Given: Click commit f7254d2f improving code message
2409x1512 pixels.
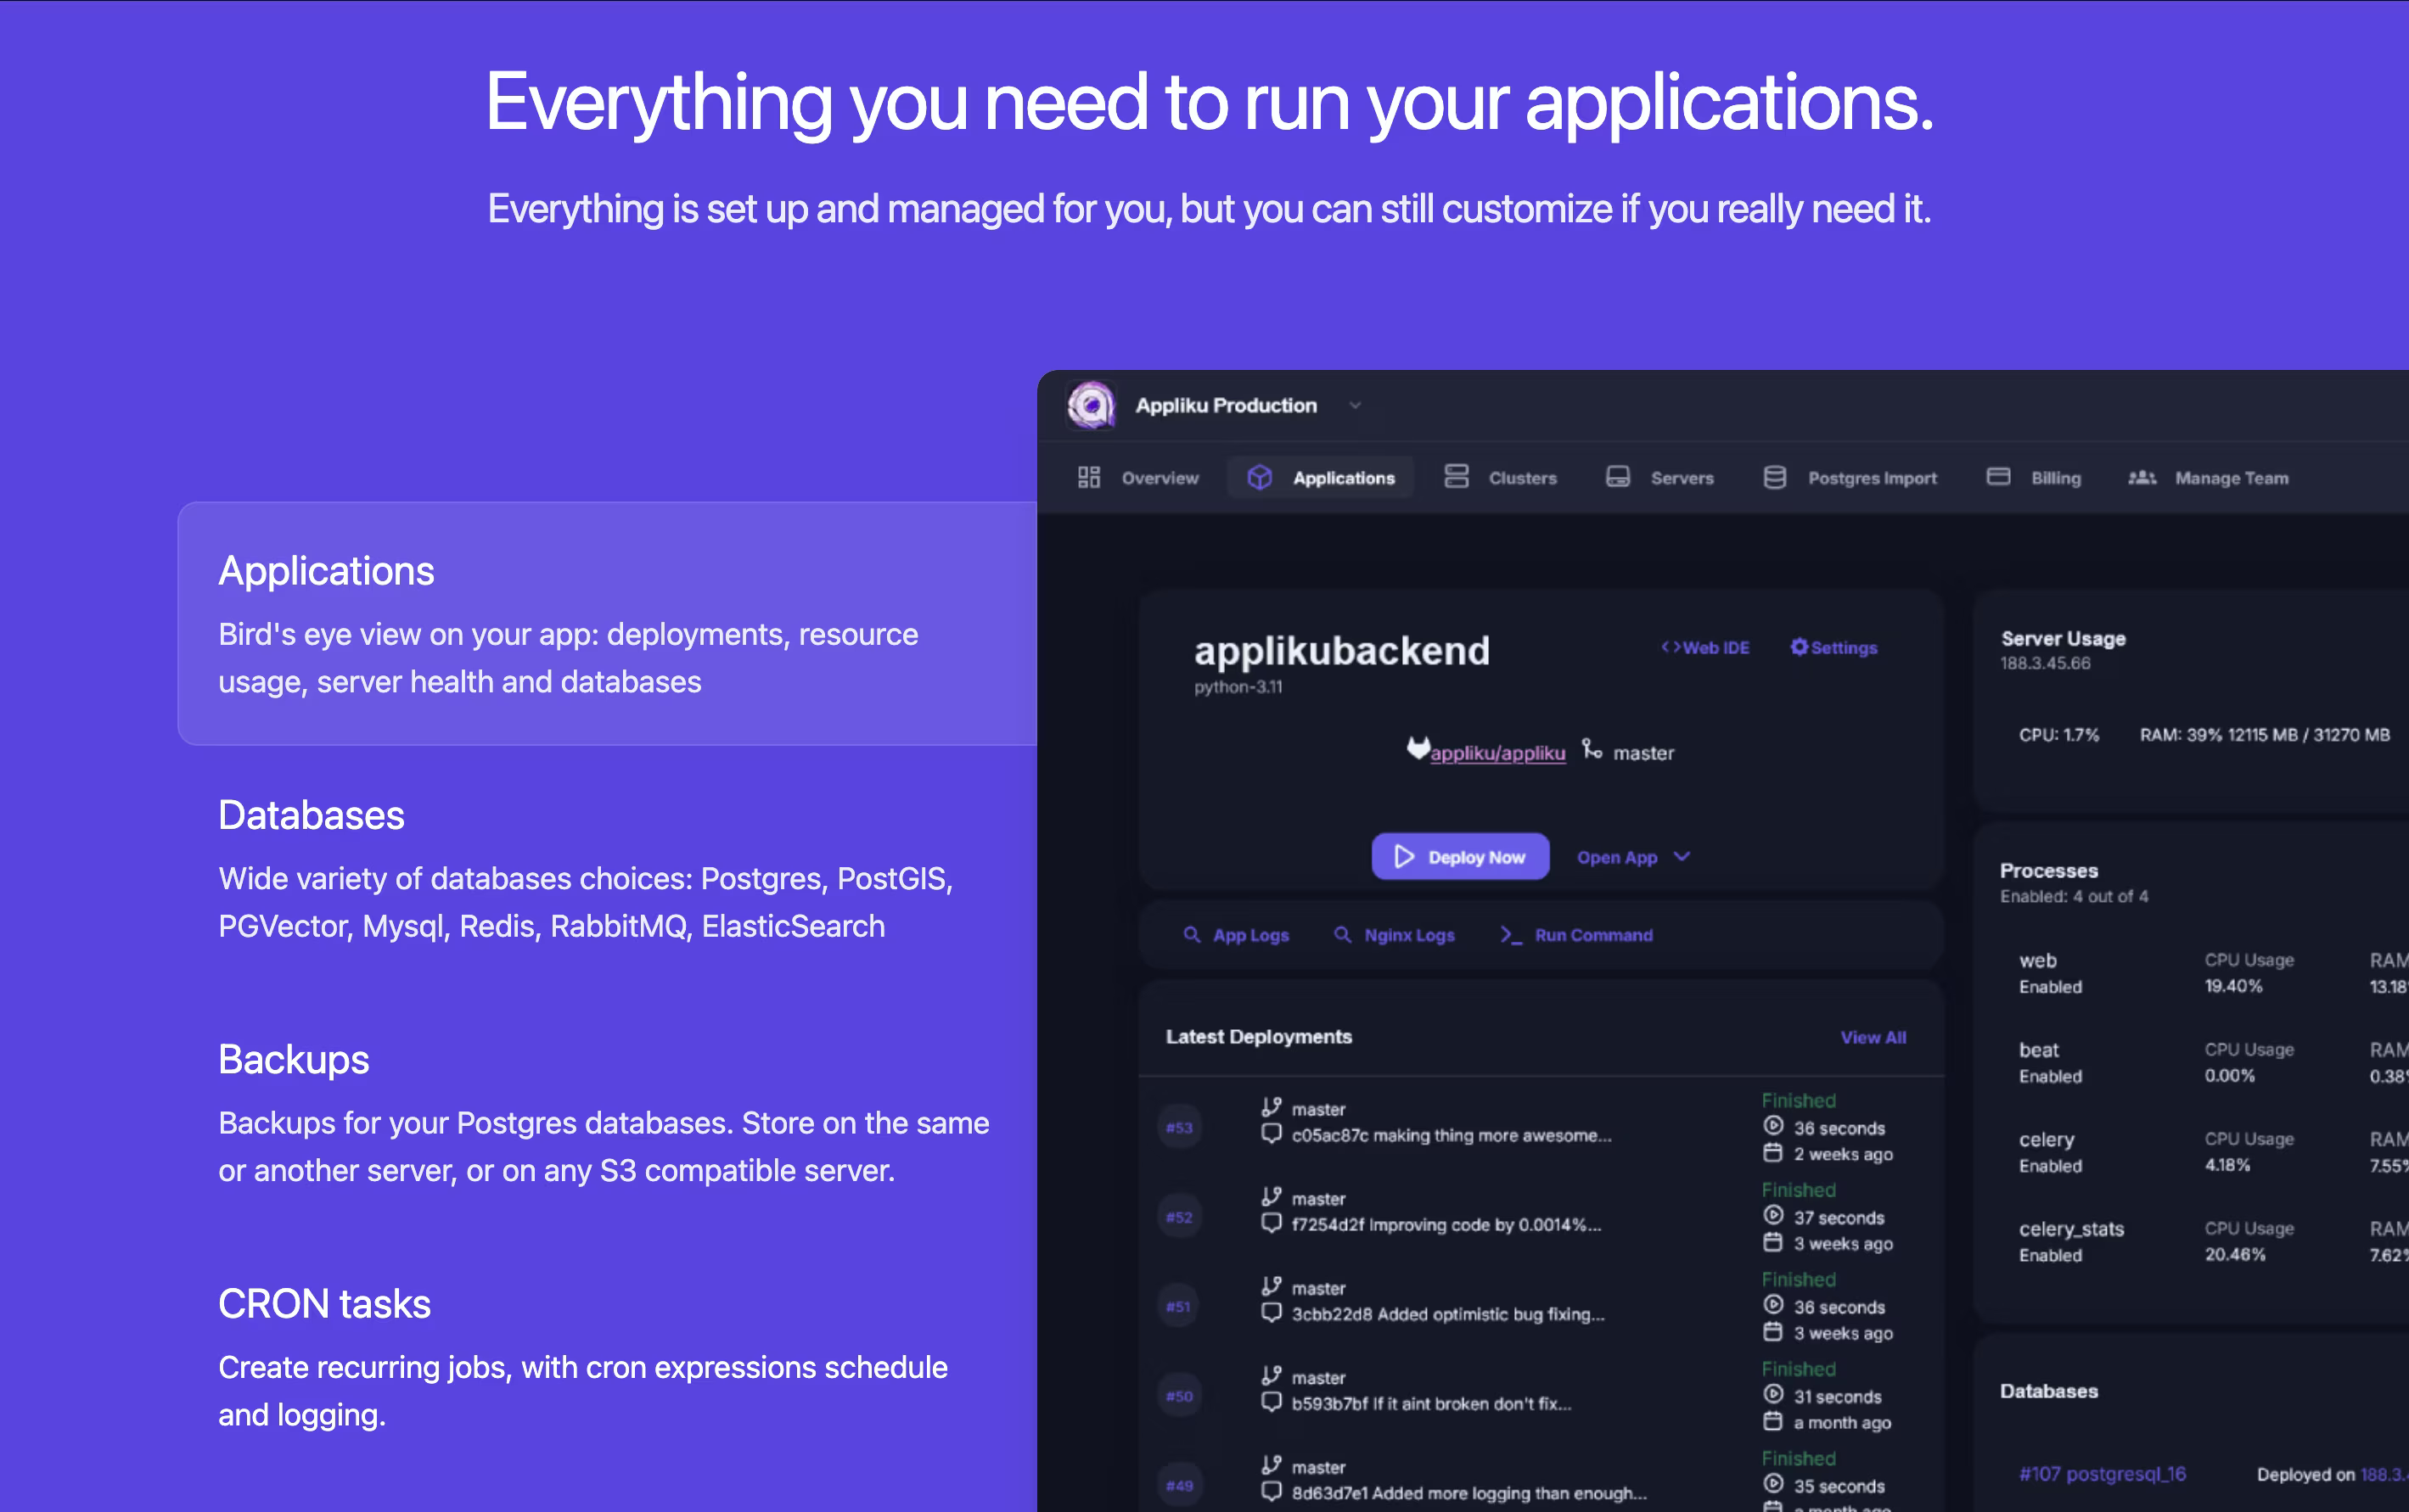Looking at the screenshot, I should pyautogui.click(x=1446, y=1225).
